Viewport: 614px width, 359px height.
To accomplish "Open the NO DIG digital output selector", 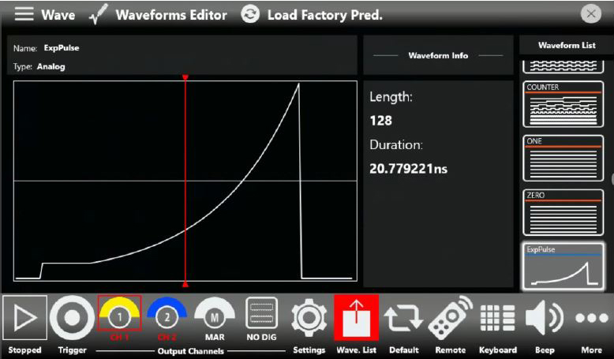I will (x=261, y=317).
